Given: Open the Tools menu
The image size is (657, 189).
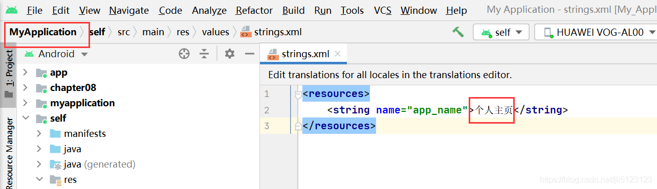Looking at the screenshot, I should tap(353, 10).
